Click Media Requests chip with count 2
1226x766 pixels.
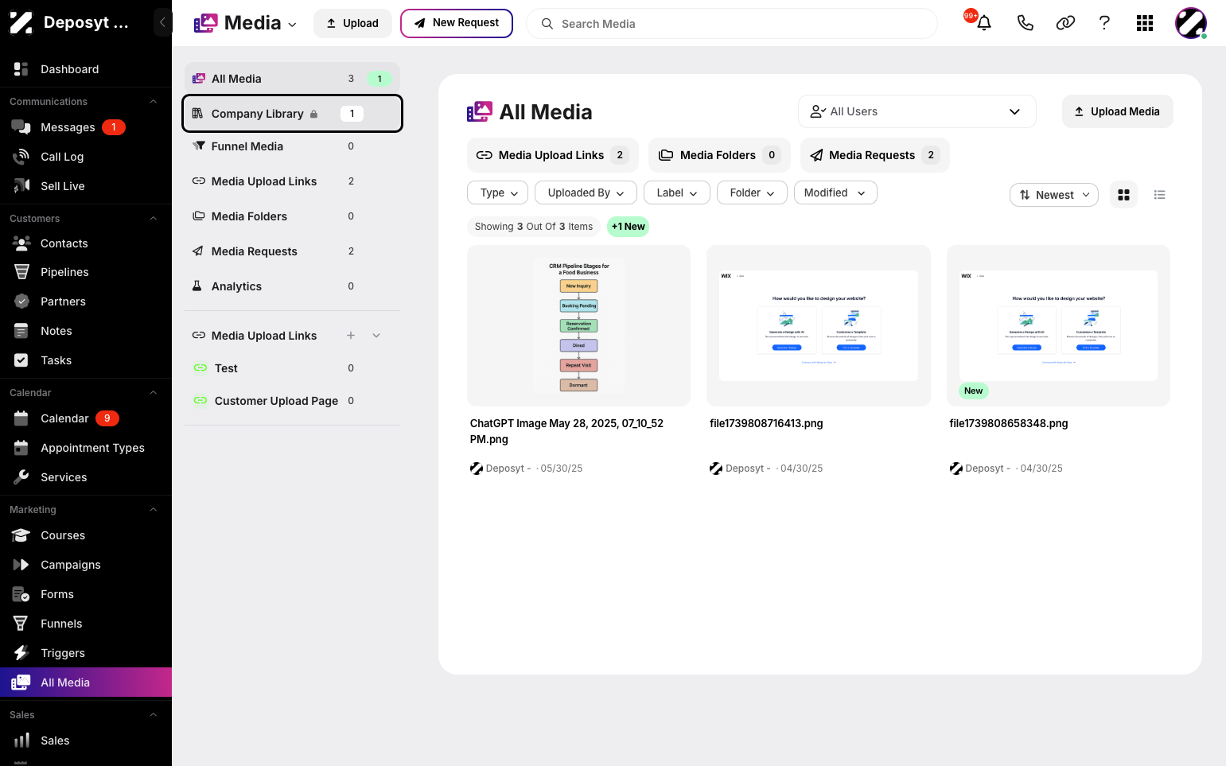(x=874, y=155)
